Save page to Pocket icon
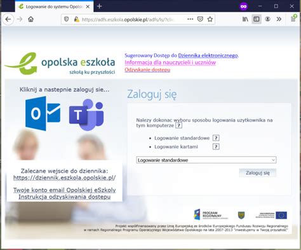 pos(200,19)
